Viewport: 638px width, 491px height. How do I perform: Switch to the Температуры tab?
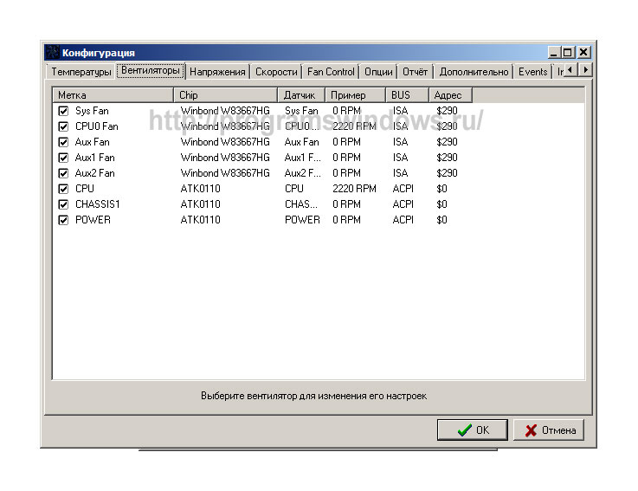pos(81,72)
